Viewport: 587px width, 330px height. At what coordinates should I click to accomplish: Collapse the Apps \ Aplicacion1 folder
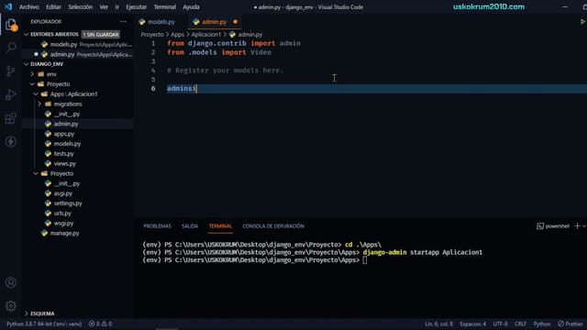(73, 93)
